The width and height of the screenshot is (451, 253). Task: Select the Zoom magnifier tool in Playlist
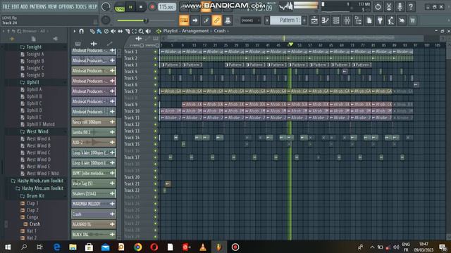point(141,31)
